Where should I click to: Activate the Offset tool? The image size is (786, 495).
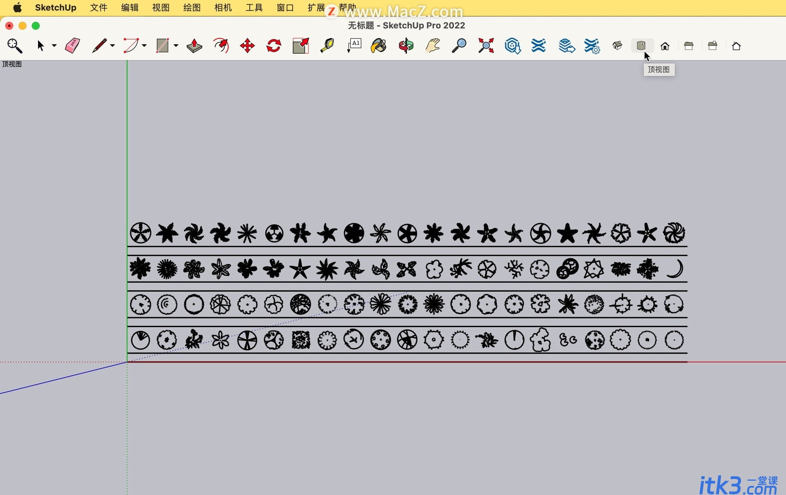coord(221,46)
